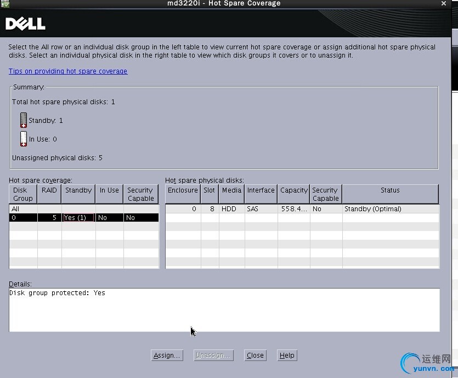
Task: Click the In Use No cell for group 0
Action: coord(110,218)
